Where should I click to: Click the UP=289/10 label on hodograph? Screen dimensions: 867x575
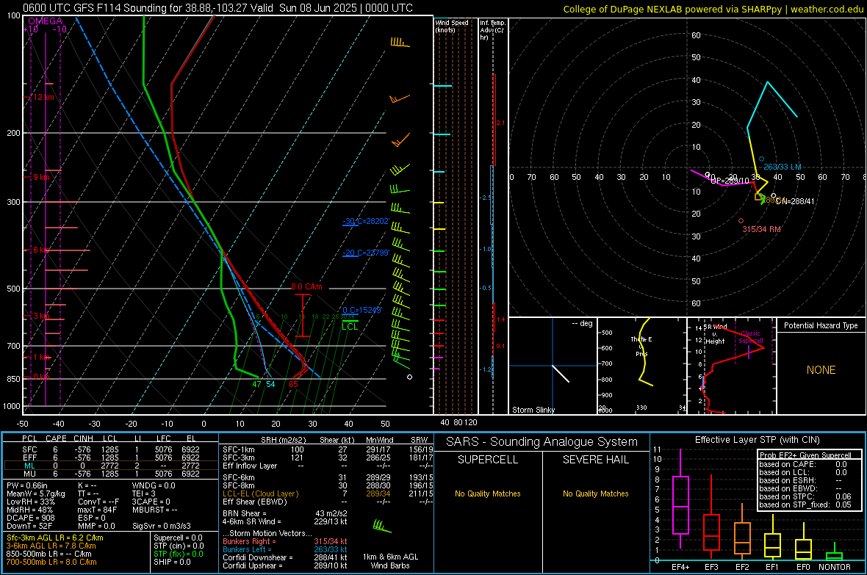730,181
